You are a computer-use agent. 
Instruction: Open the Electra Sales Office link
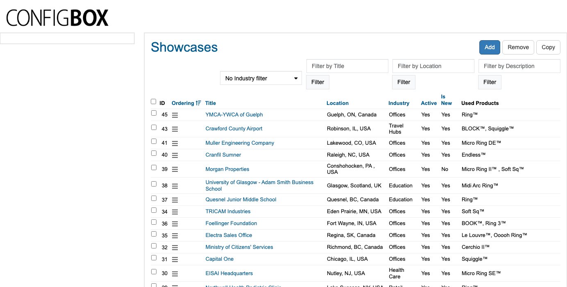[229, 235]
